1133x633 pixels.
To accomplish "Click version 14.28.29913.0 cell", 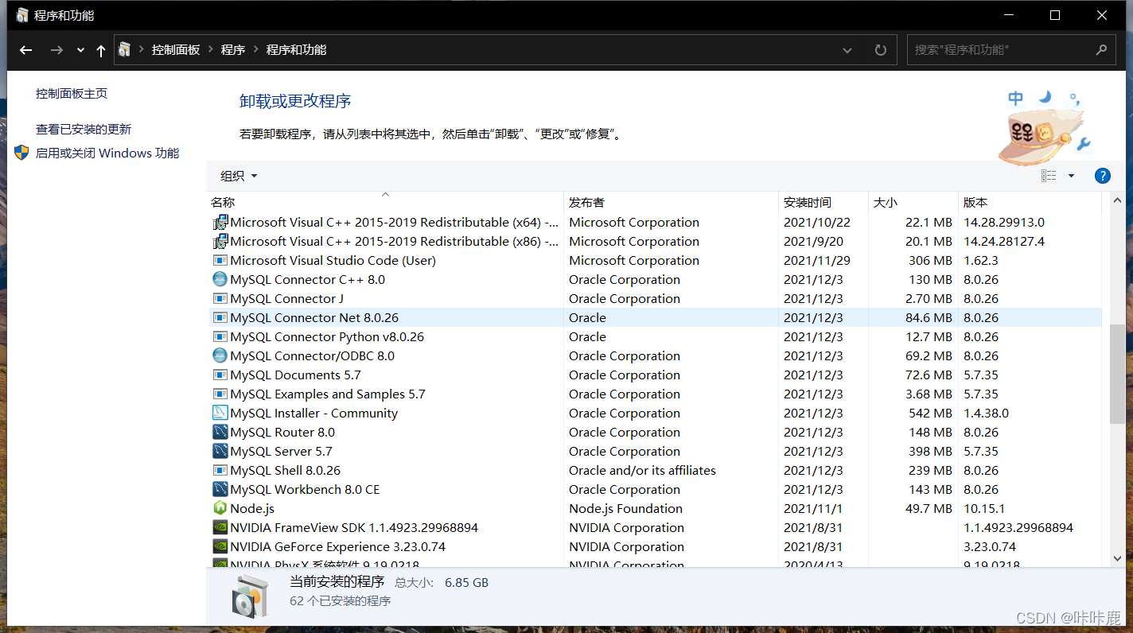I will click(x=1003, y=222).
